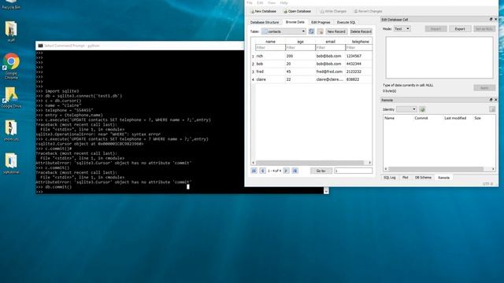Screen dimensions: 504x283
Task: Click the Command Prompt scroll down arrow
Action: coord(326,191)
